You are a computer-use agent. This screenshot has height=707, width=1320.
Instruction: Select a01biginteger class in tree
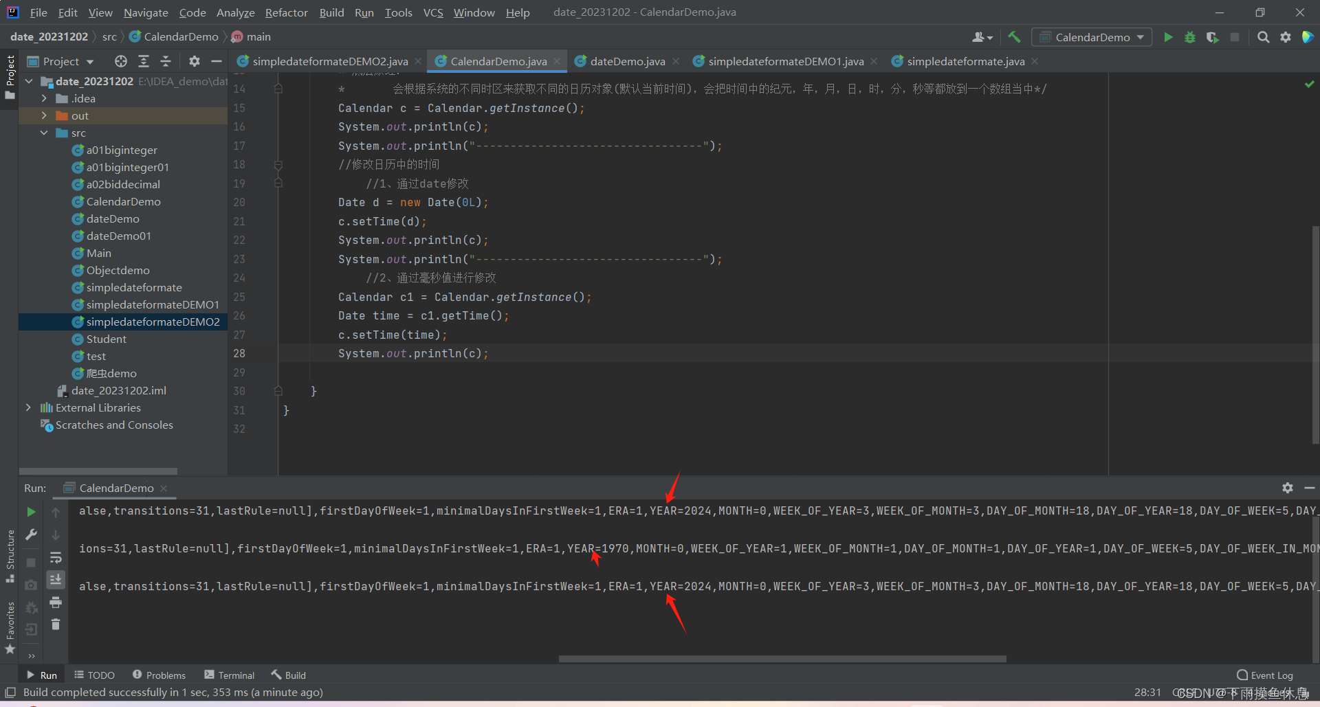click(x=122, y=150)
